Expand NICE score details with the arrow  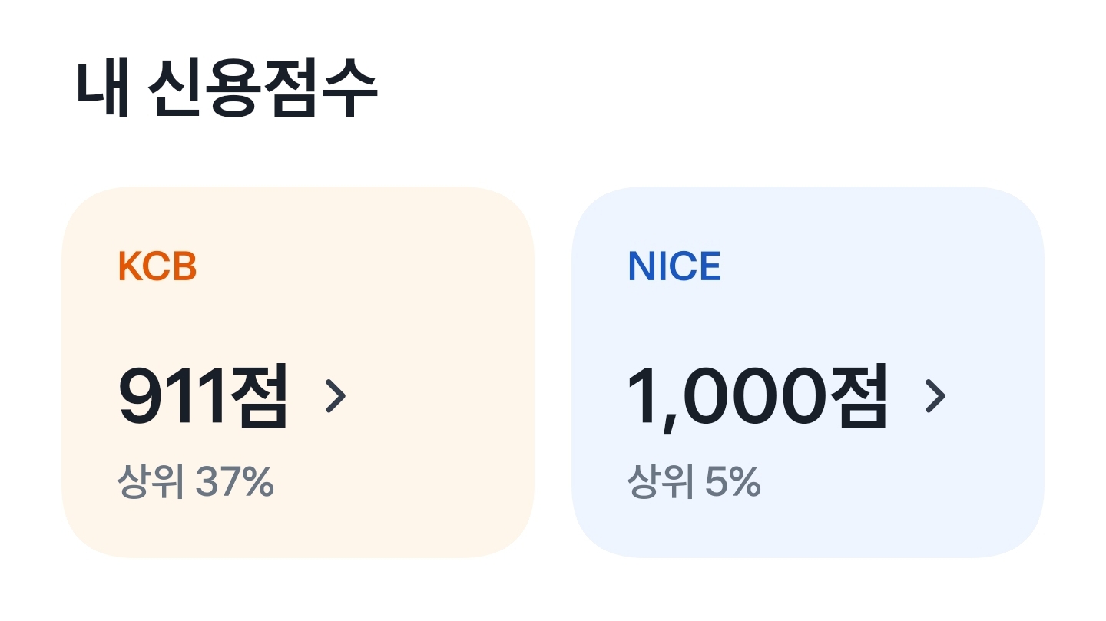(x=935, y=397)
